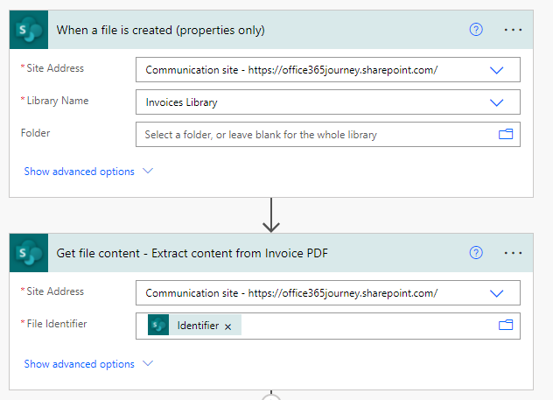Screen dimensions: 553x400
Task: Expand chevron beside Get file content advanced options
Action: 148,363
